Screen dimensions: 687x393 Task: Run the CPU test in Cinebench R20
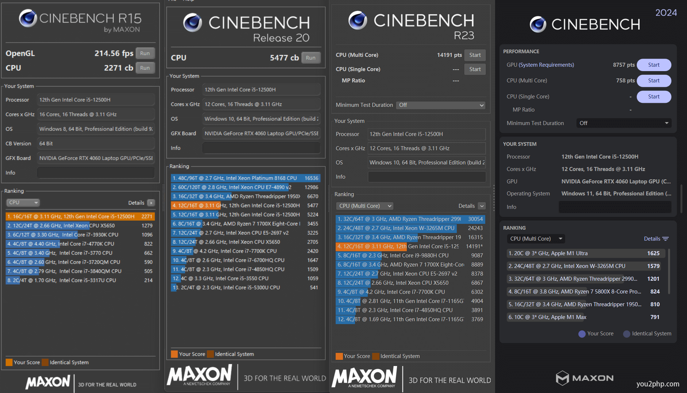tap(311, 58)
